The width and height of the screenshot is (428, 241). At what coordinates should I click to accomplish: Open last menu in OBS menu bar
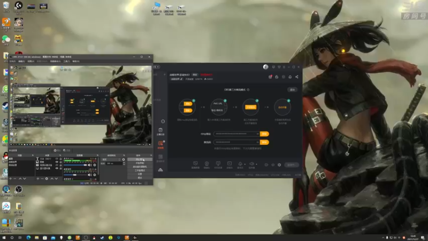(x=76, y=61)
